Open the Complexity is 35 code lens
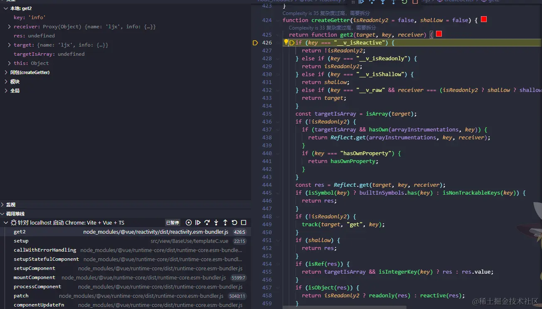Image resolution: width=542 pixels, height=309 pixels. pos(326,13)
